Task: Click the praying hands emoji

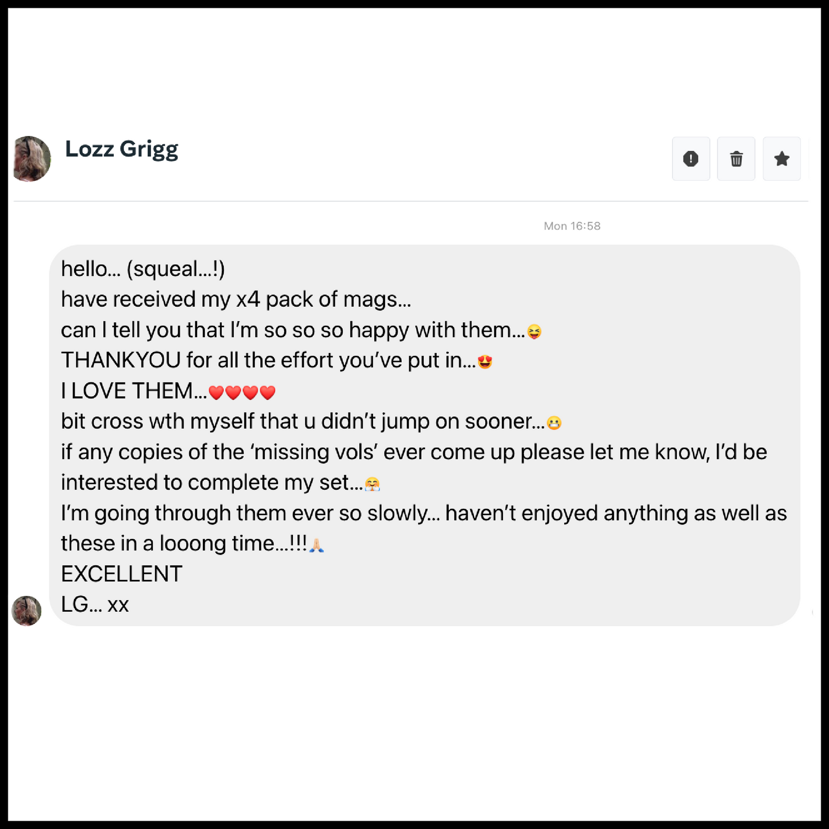Action: (x=316, y=545)
